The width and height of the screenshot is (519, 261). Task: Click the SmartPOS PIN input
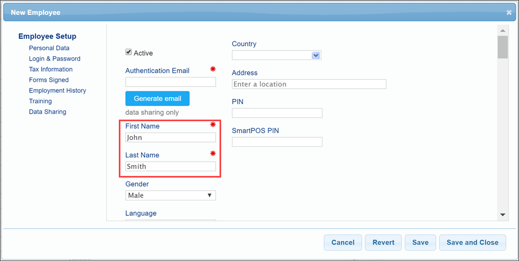coord(277,142)
